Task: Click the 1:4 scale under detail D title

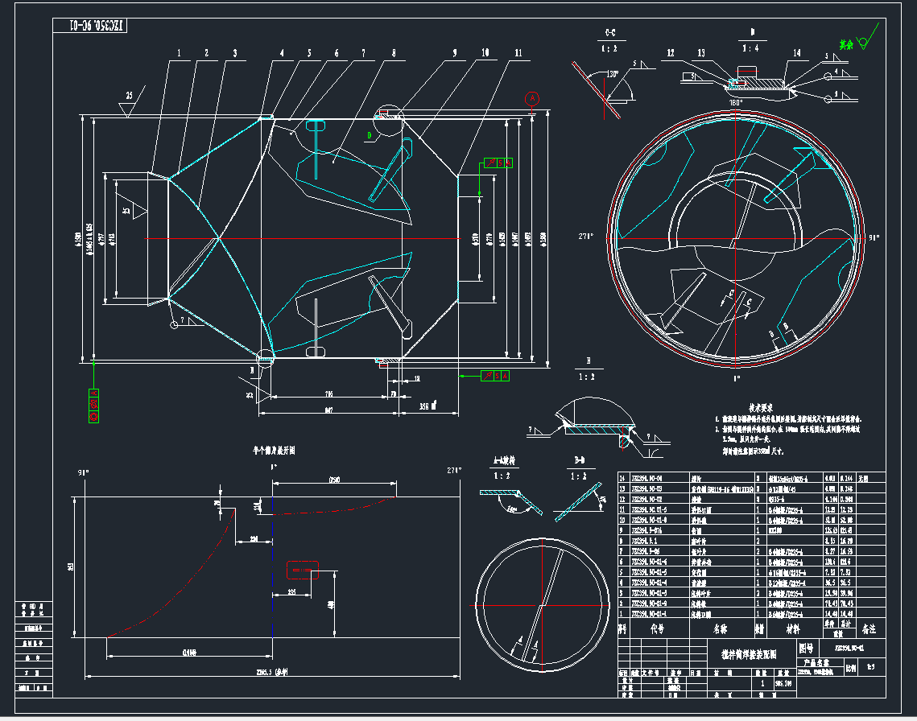Action: [x=751, y=48]
